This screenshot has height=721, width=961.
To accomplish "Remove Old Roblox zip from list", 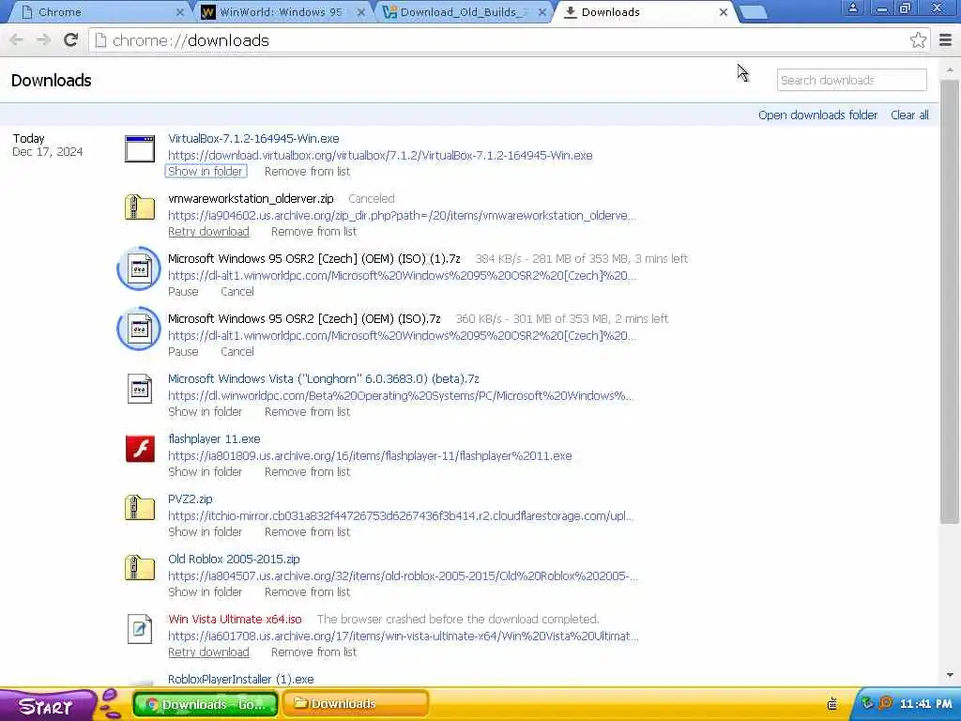I will pyautogui.click(x=307, y=592).
